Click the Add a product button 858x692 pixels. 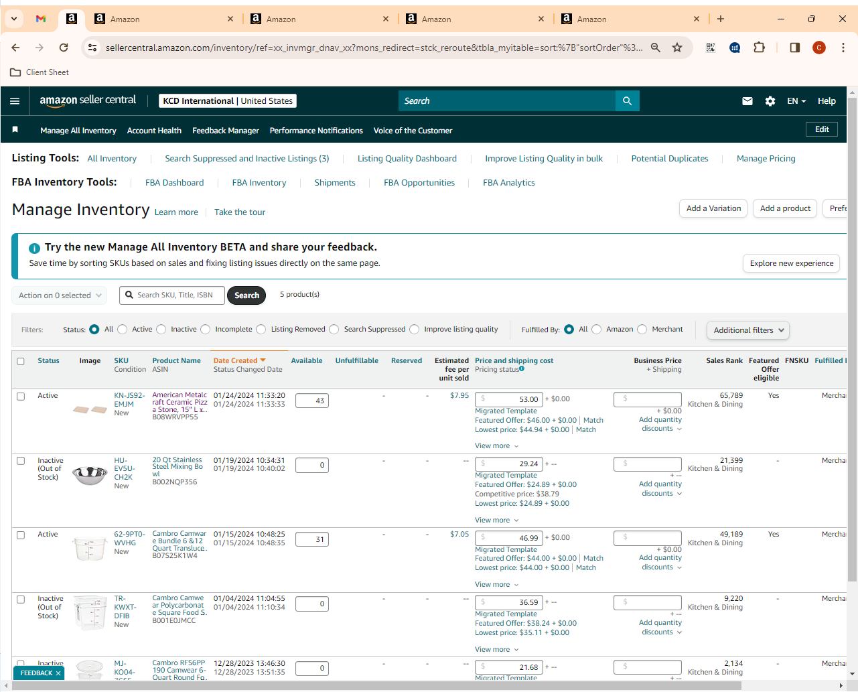click(786, 208)
